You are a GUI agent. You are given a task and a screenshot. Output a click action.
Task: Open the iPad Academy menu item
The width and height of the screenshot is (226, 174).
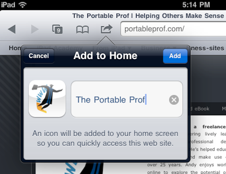point(59,48)
